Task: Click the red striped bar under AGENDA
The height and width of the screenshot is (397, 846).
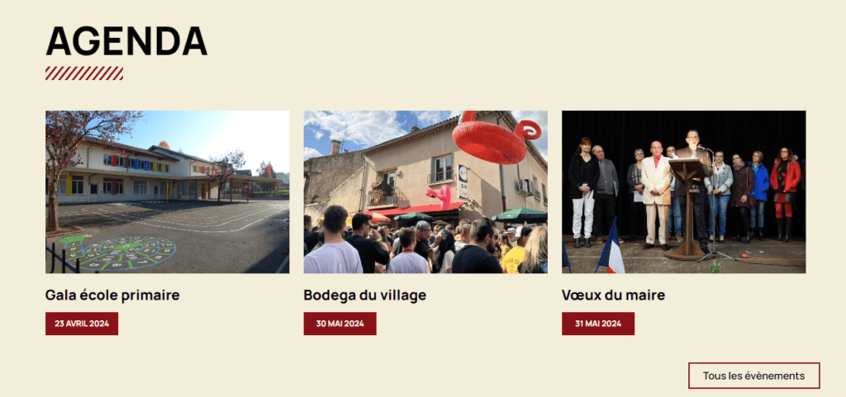Action: (84, 73)
